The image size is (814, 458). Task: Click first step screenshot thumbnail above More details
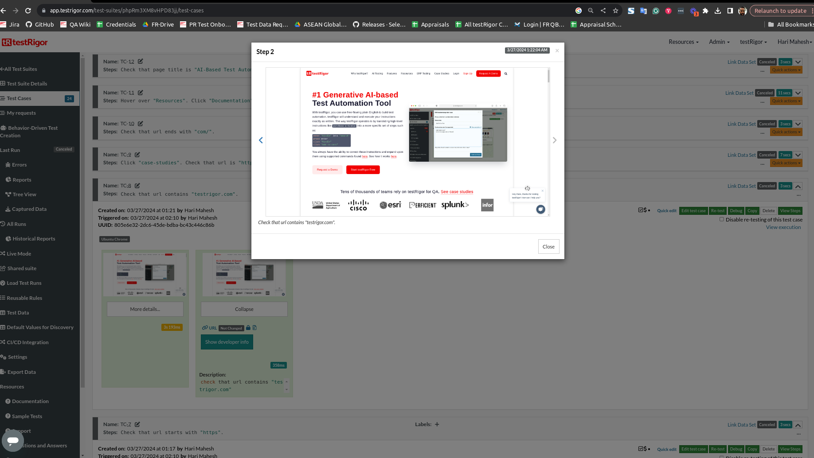pyautogui.click(x=145, y=275)
